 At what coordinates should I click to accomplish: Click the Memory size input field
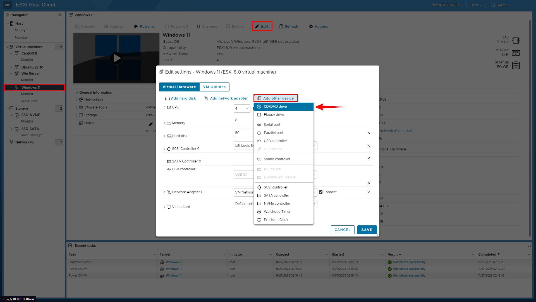(243, 120)
